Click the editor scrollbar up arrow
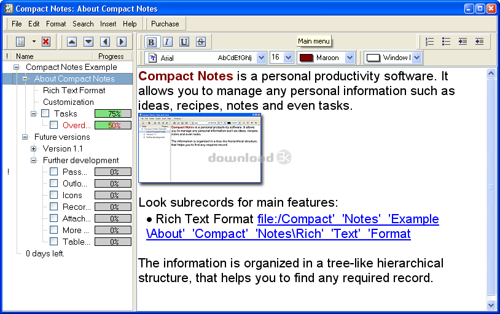The width and height of the screenshot is (500, 314). pyautogui.click(x=491, y=73)
